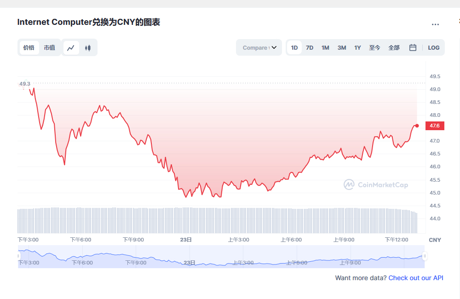Image resolution: width=460 pixels, height=299 pixels.
Task: Click the 下午6:00 label on the main axis
Action: pos(80,240)
